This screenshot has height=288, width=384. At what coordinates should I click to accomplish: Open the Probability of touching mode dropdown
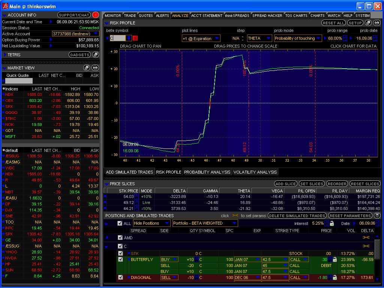point(298,38)
